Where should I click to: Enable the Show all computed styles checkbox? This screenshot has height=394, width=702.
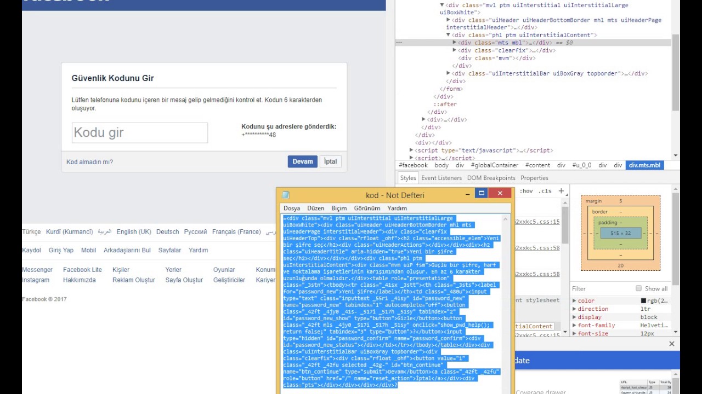[638, 288]
